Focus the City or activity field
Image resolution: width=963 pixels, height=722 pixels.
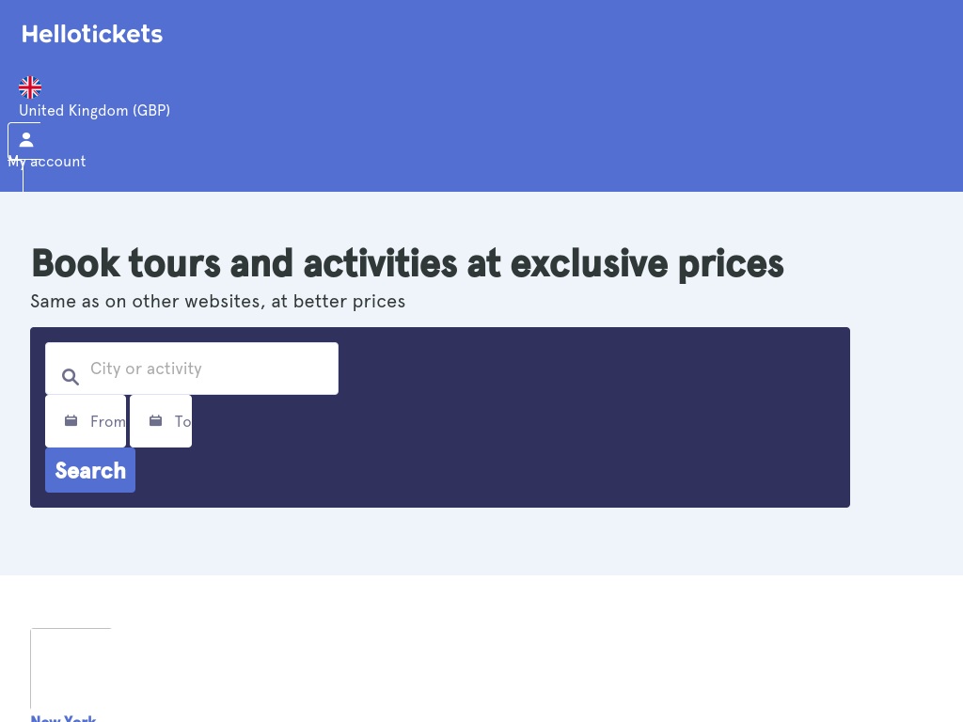tap(207, 369)
